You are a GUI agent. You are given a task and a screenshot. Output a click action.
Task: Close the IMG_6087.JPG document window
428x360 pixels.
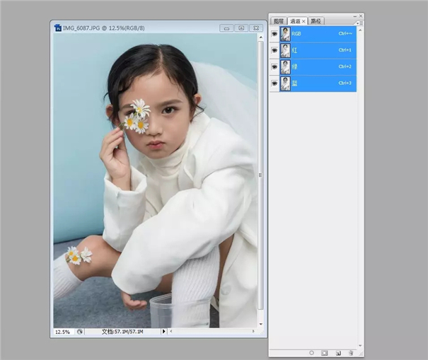[256, 28]
